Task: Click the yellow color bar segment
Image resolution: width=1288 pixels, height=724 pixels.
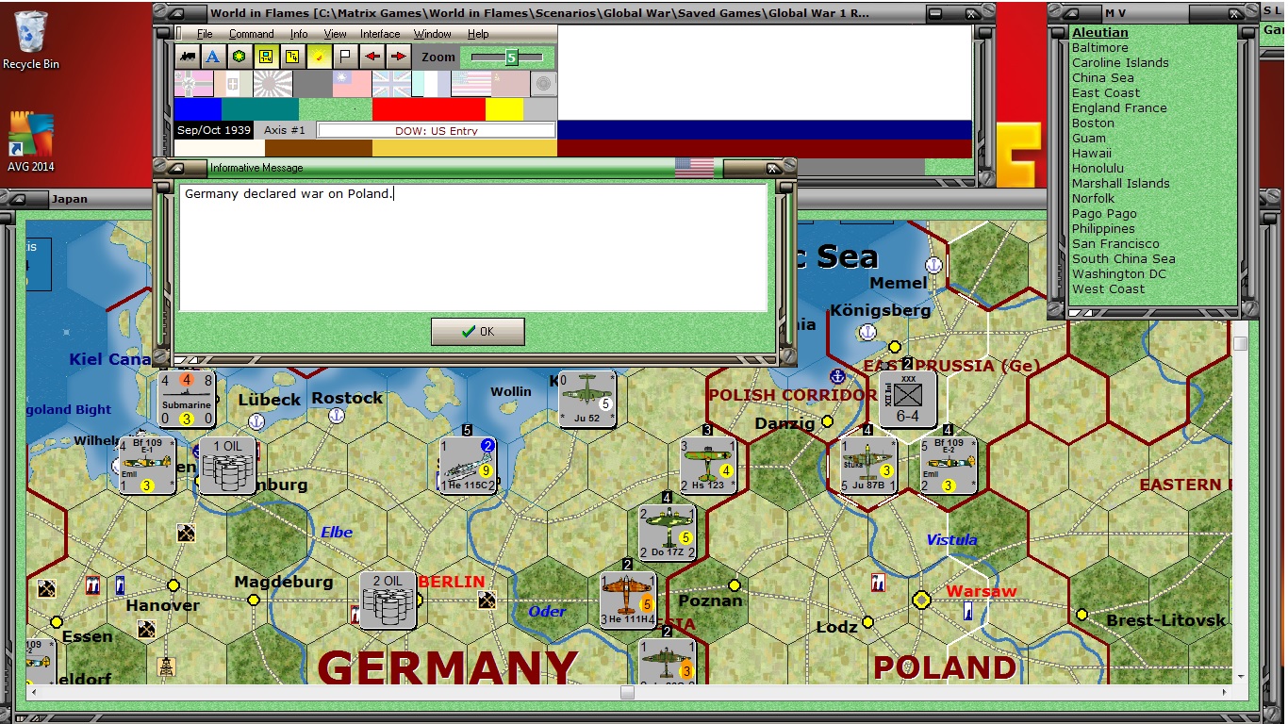Action: pos(504,109)
